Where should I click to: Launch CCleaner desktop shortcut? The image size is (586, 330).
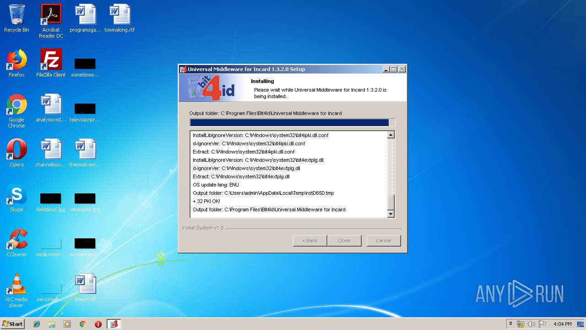coord(16,243)
